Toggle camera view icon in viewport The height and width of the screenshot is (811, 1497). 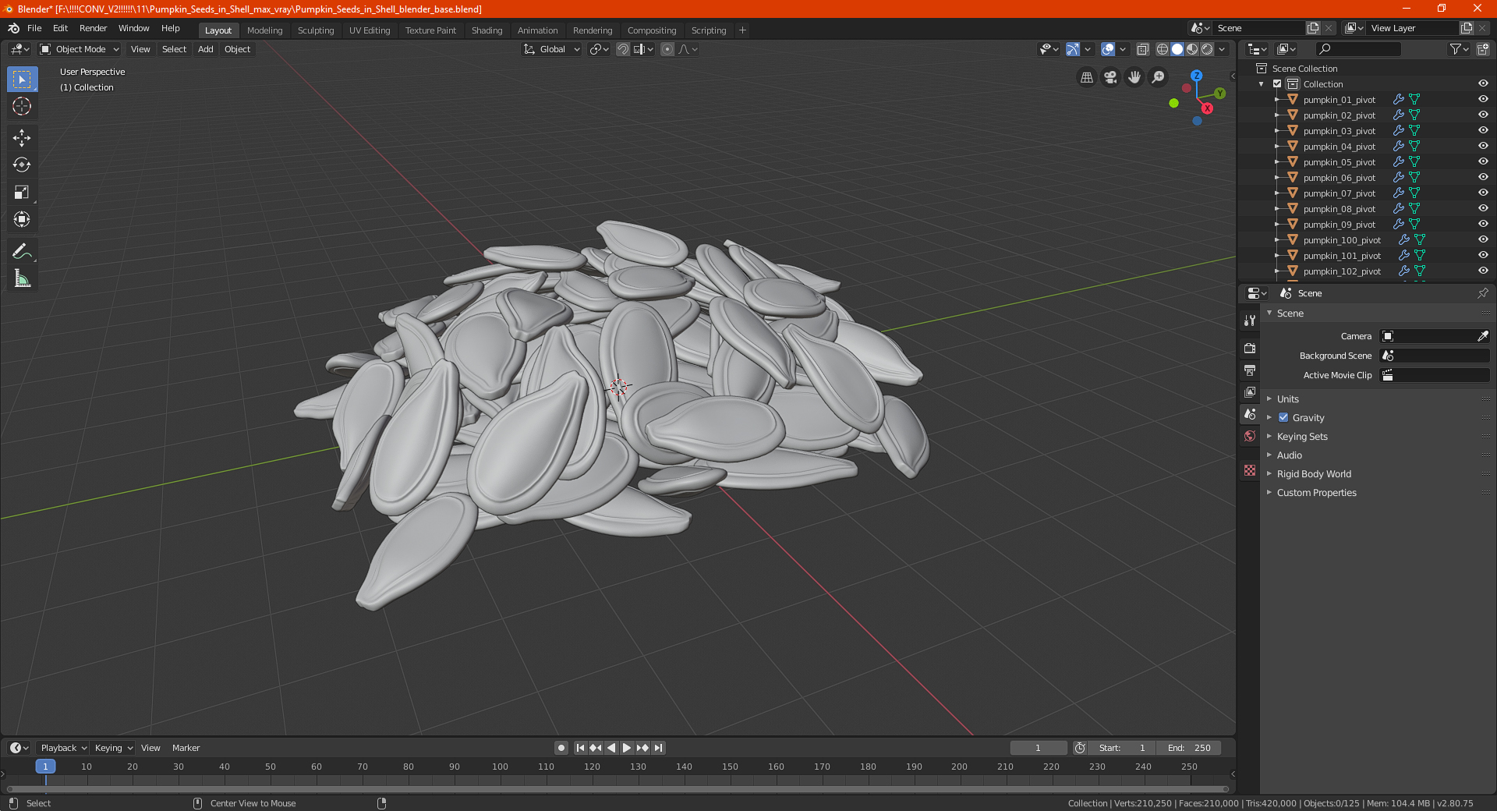pyautogui.click(x=1110, y=77)
